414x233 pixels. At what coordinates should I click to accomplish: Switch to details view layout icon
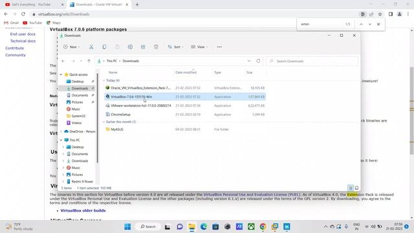(351, 188)
